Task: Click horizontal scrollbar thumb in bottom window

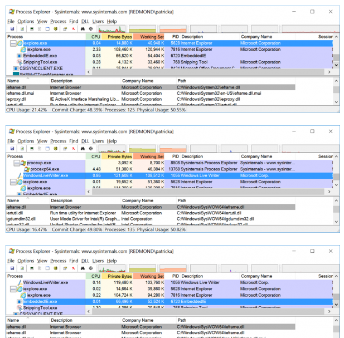Action: (208, 311)
